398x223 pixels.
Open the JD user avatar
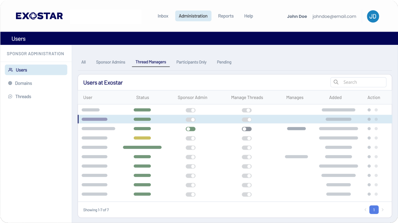tap(373, 16)
